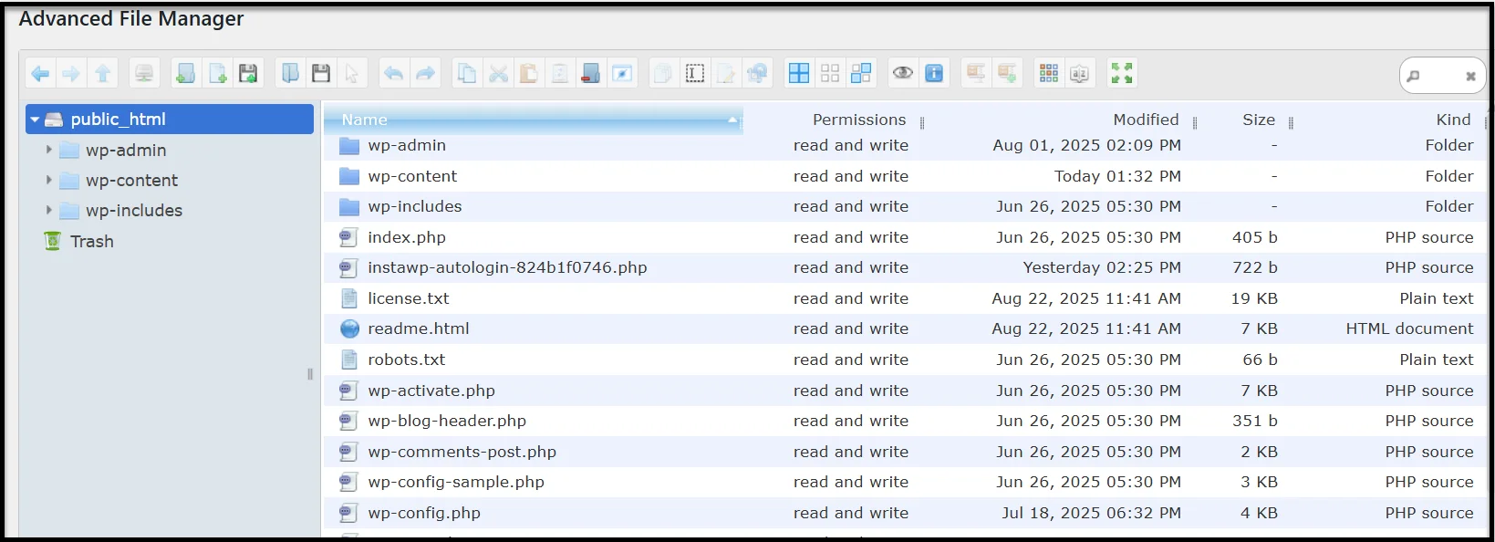Toggle the preview eye icon
Viewport: 1495px width, 542px height.
tap(903, 74)
